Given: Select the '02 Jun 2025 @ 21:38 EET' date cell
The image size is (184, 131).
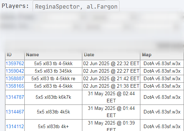Looking at the screenshot, I should (x=111, y=86).
